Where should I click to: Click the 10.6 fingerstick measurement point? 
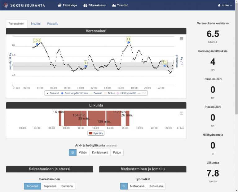point(37,44)
